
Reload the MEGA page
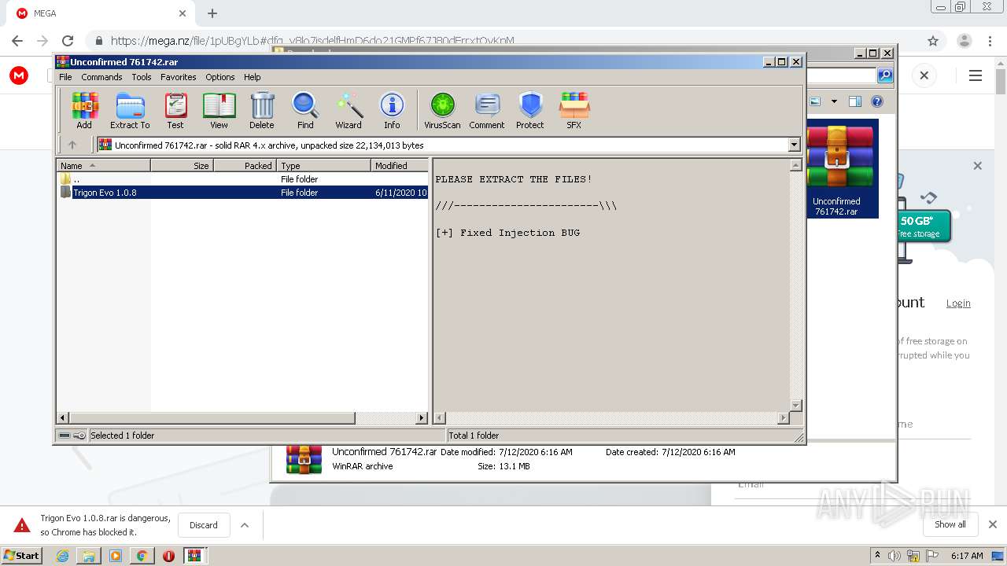68,41
